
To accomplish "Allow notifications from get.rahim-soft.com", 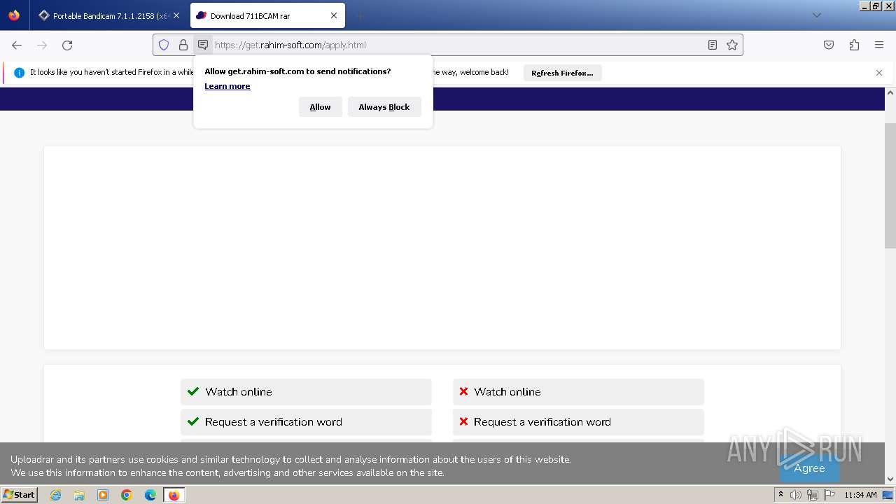I will pyautogui.click(x=321, y=107).
